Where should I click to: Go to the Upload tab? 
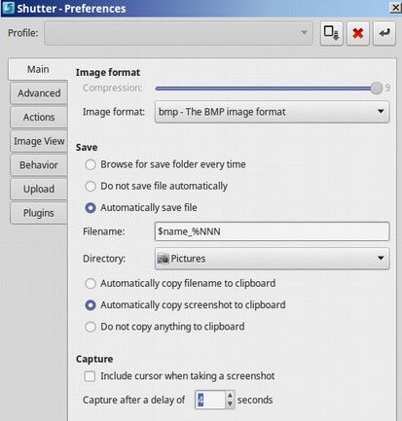click(x=39, y=190)
